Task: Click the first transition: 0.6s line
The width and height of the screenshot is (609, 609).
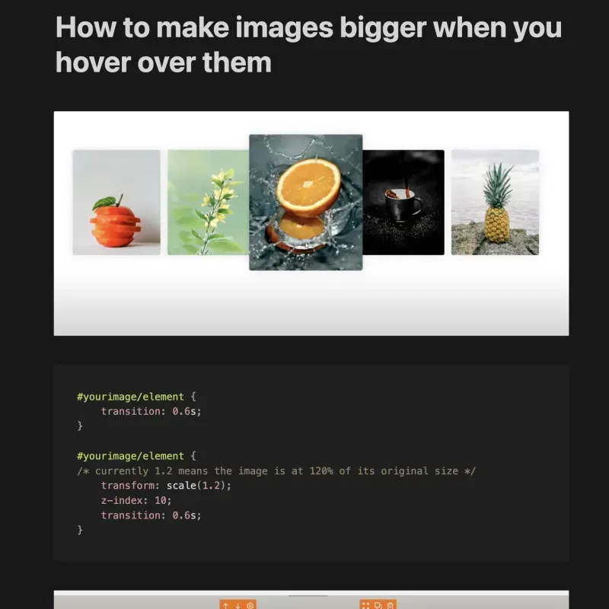Action: 151,411
